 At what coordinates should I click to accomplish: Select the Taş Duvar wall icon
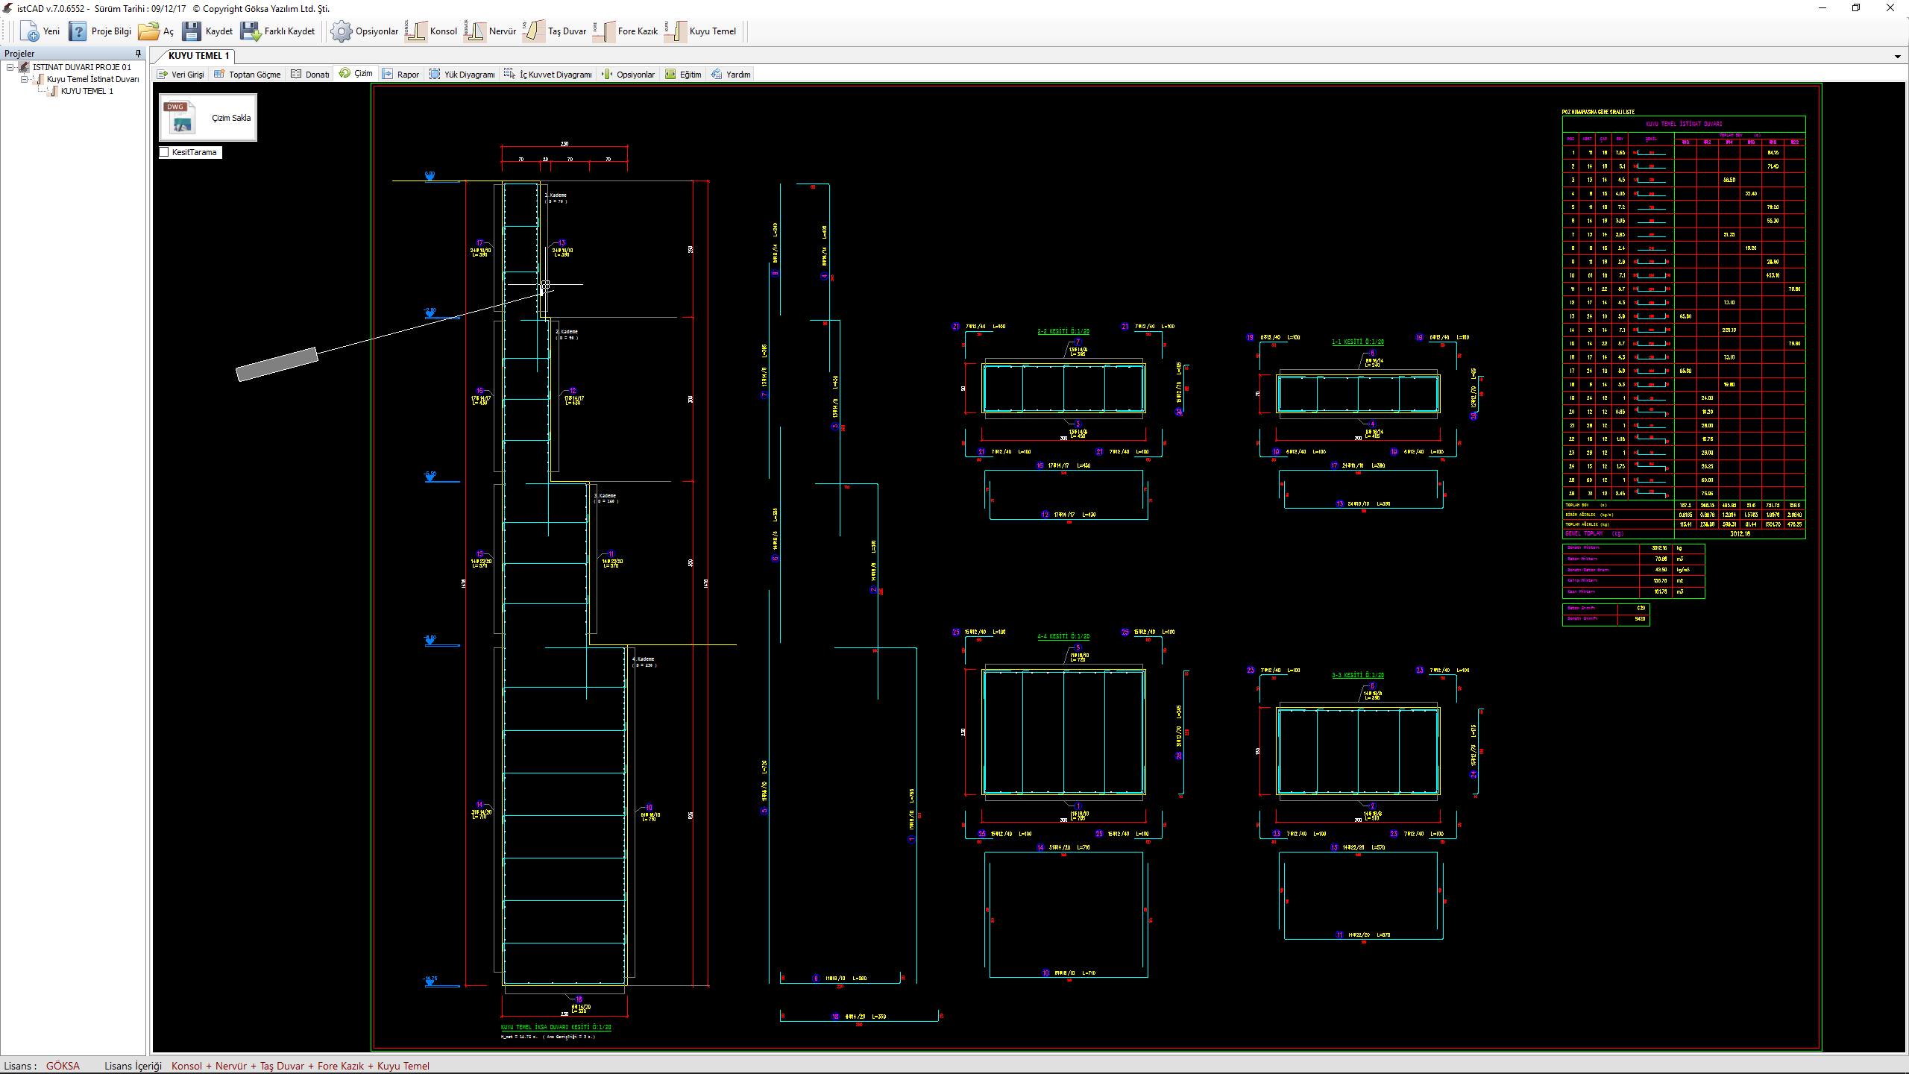coord(534,31)
